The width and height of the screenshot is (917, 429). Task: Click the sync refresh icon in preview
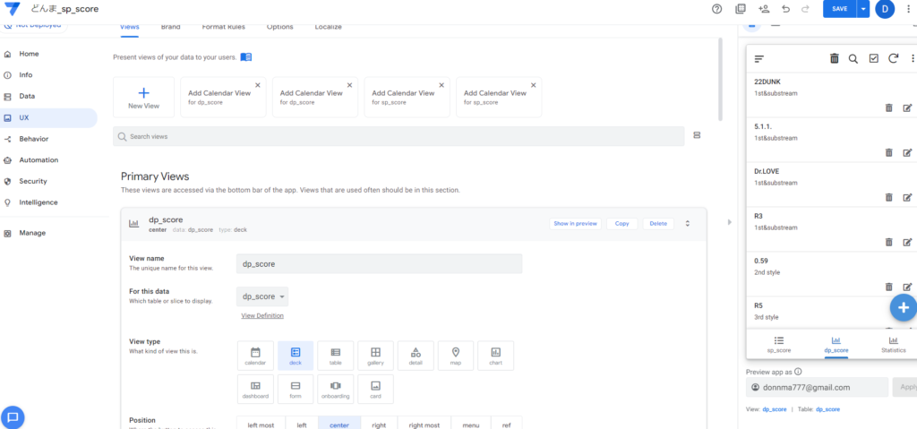[x=893, y=58]
